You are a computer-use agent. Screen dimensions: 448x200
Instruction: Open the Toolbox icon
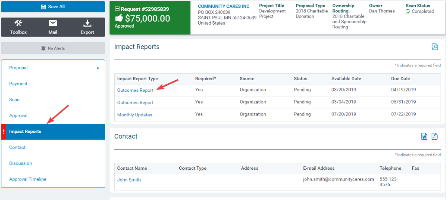point(19,23)
